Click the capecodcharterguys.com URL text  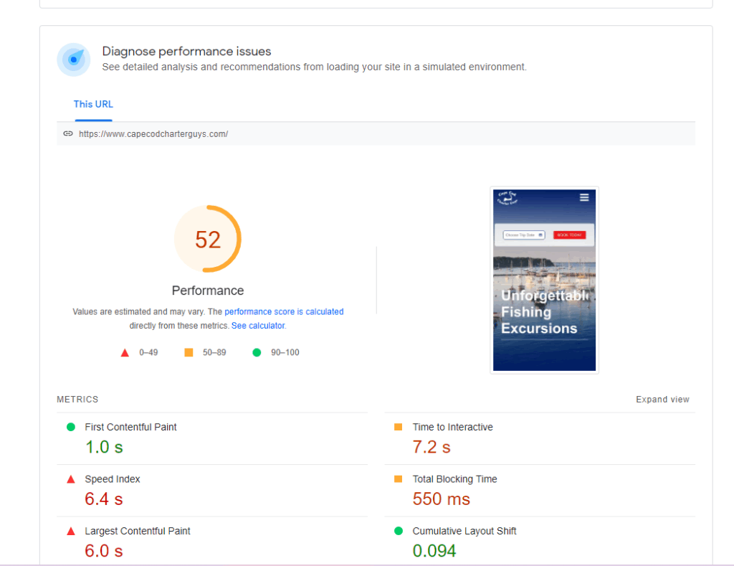tap(153, 134)
